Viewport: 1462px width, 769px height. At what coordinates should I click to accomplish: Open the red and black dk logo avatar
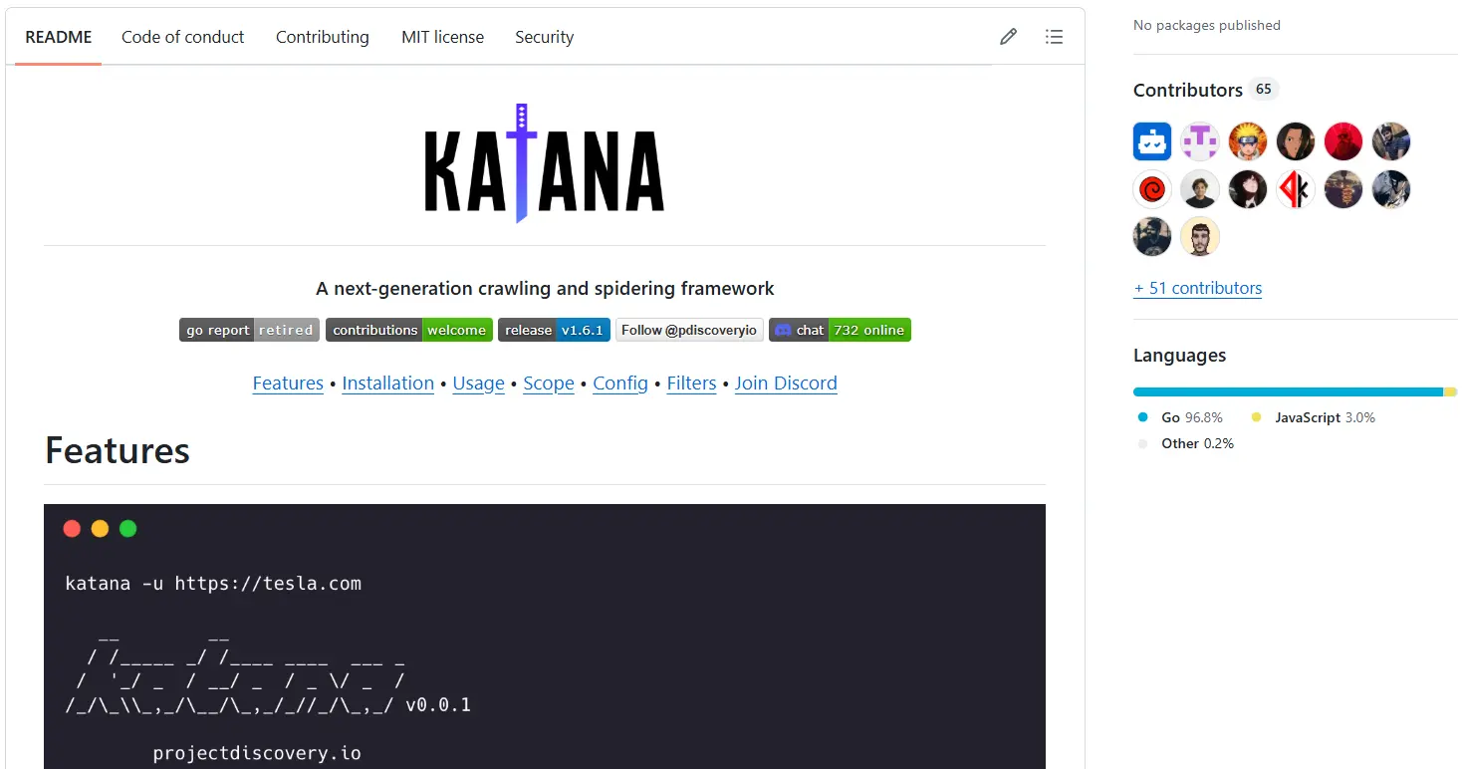pos(1296,189)
